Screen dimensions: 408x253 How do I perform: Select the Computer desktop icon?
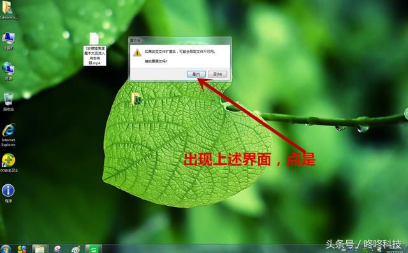coord(8,41)
